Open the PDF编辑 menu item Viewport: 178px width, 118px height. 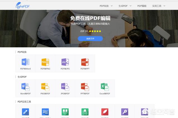tap(142, 6)
